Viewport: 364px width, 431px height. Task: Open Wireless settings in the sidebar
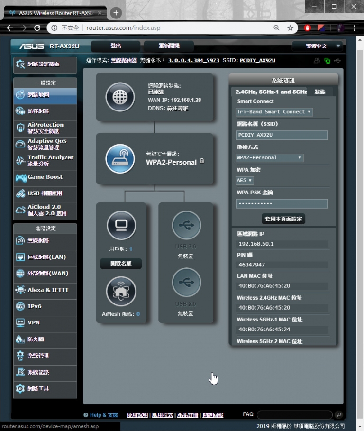45,240
